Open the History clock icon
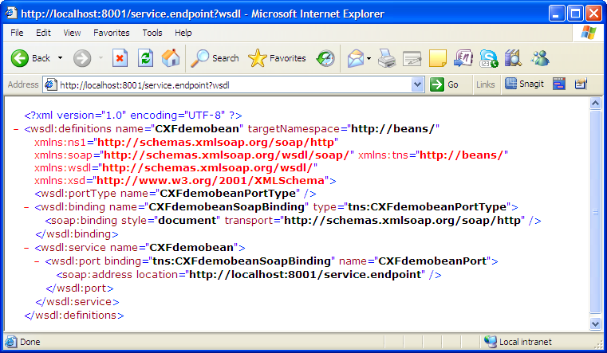The width and height of the screenshot is (607, 353). [x=325, y=58]
